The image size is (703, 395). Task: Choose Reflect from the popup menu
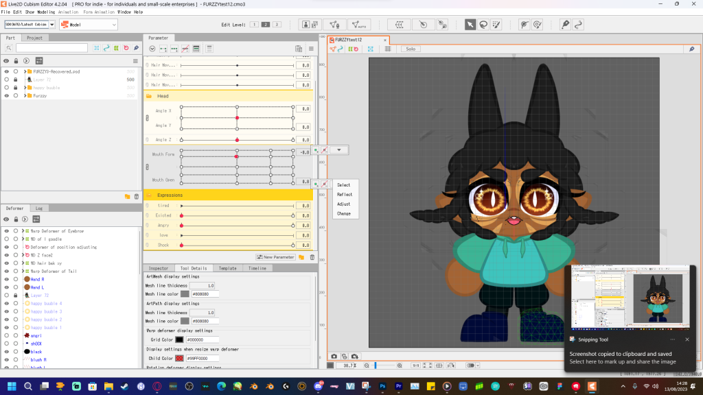[345, 194]
